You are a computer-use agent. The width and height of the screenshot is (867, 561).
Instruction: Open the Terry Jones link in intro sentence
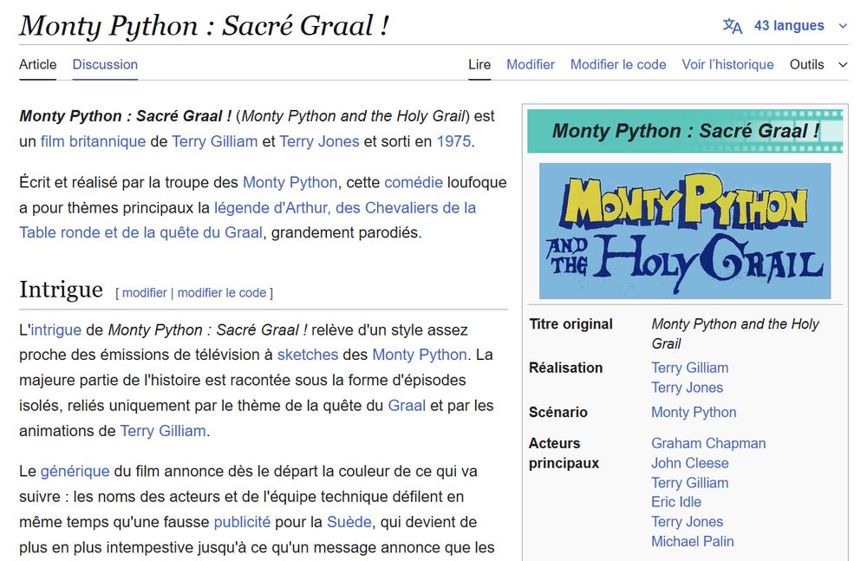319,141
